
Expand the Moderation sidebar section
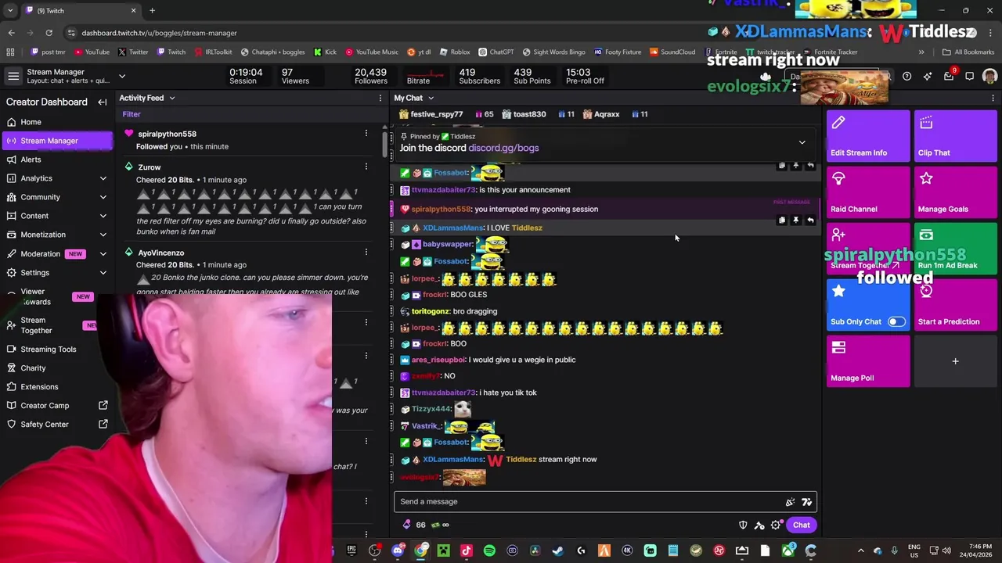pyautogui.click(x=103, y=254)
